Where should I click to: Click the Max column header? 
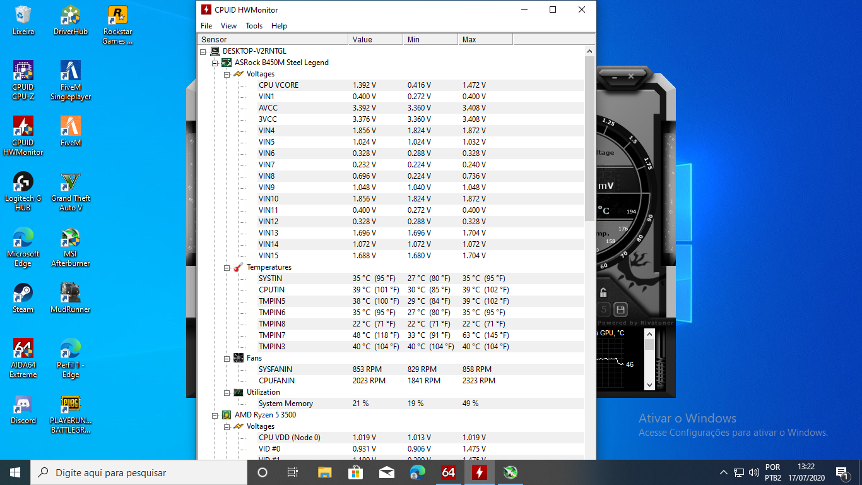(485, 39)
